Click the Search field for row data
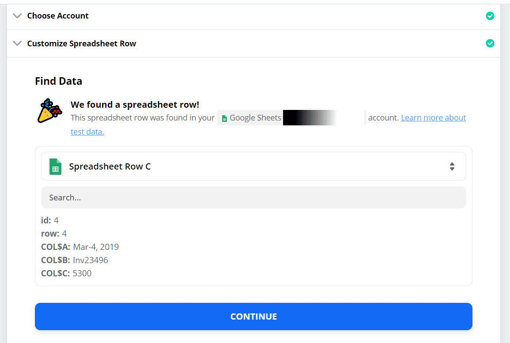 tap(253, 197)
